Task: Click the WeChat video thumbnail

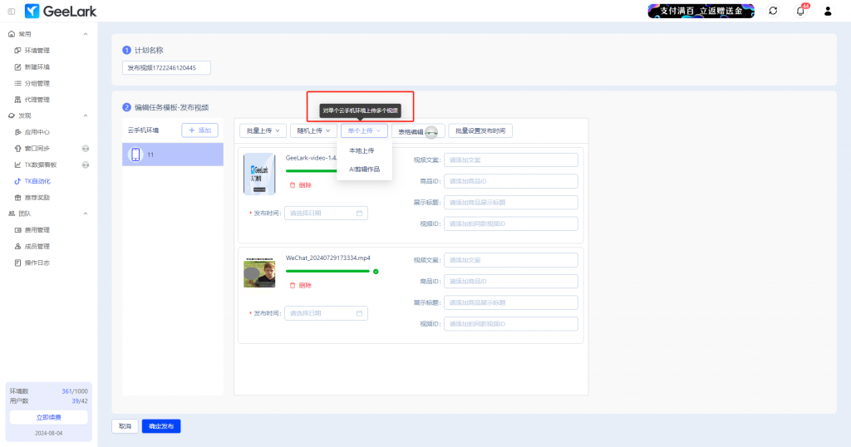Action: point(259,274)
